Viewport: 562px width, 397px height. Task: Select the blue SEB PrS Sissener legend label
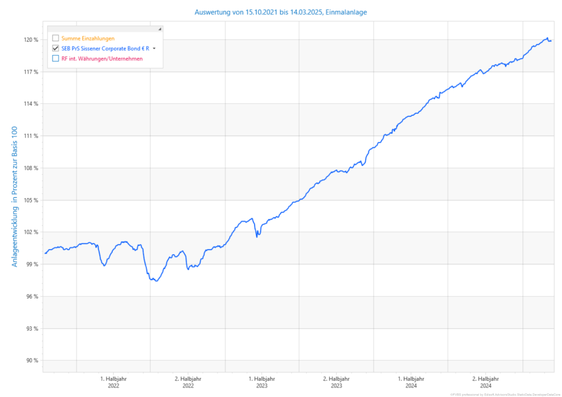105,48
